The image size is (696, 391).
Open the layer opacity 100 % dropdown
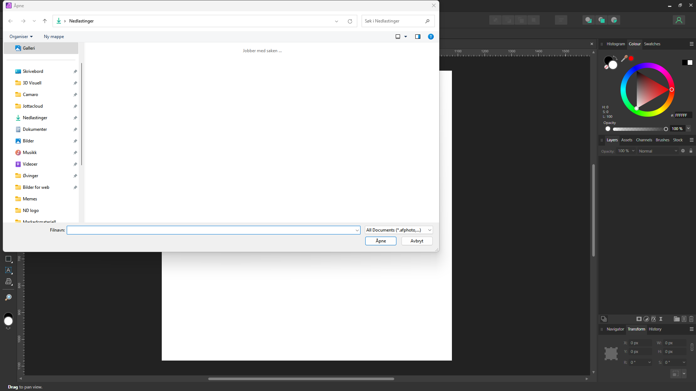[633, 151]
